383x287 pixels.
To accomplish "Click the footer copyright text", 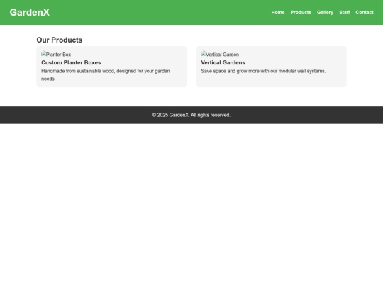I will click(x=191, y=115).
